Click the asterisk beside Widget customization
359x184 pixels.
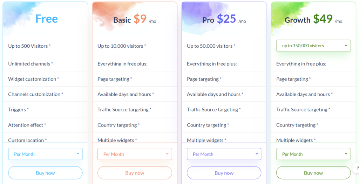(58, 78)
